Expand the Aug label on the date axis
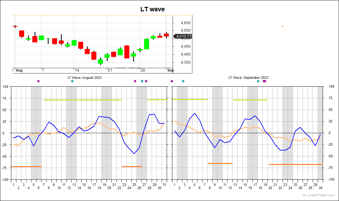The image size is (339, 201). [x=19, y=71]
